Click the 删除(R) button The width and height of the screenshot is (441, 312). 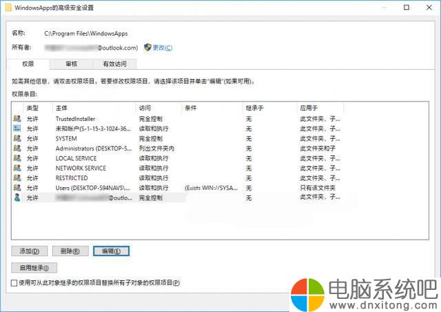[x=70, y=251]
